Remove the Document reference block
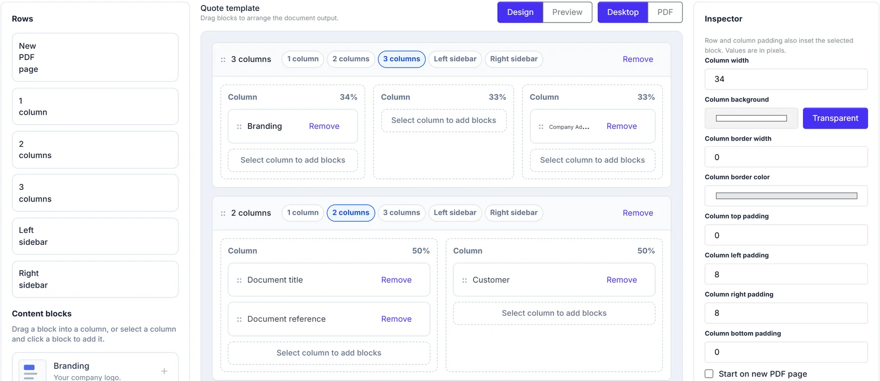 [x=396, y=319]
